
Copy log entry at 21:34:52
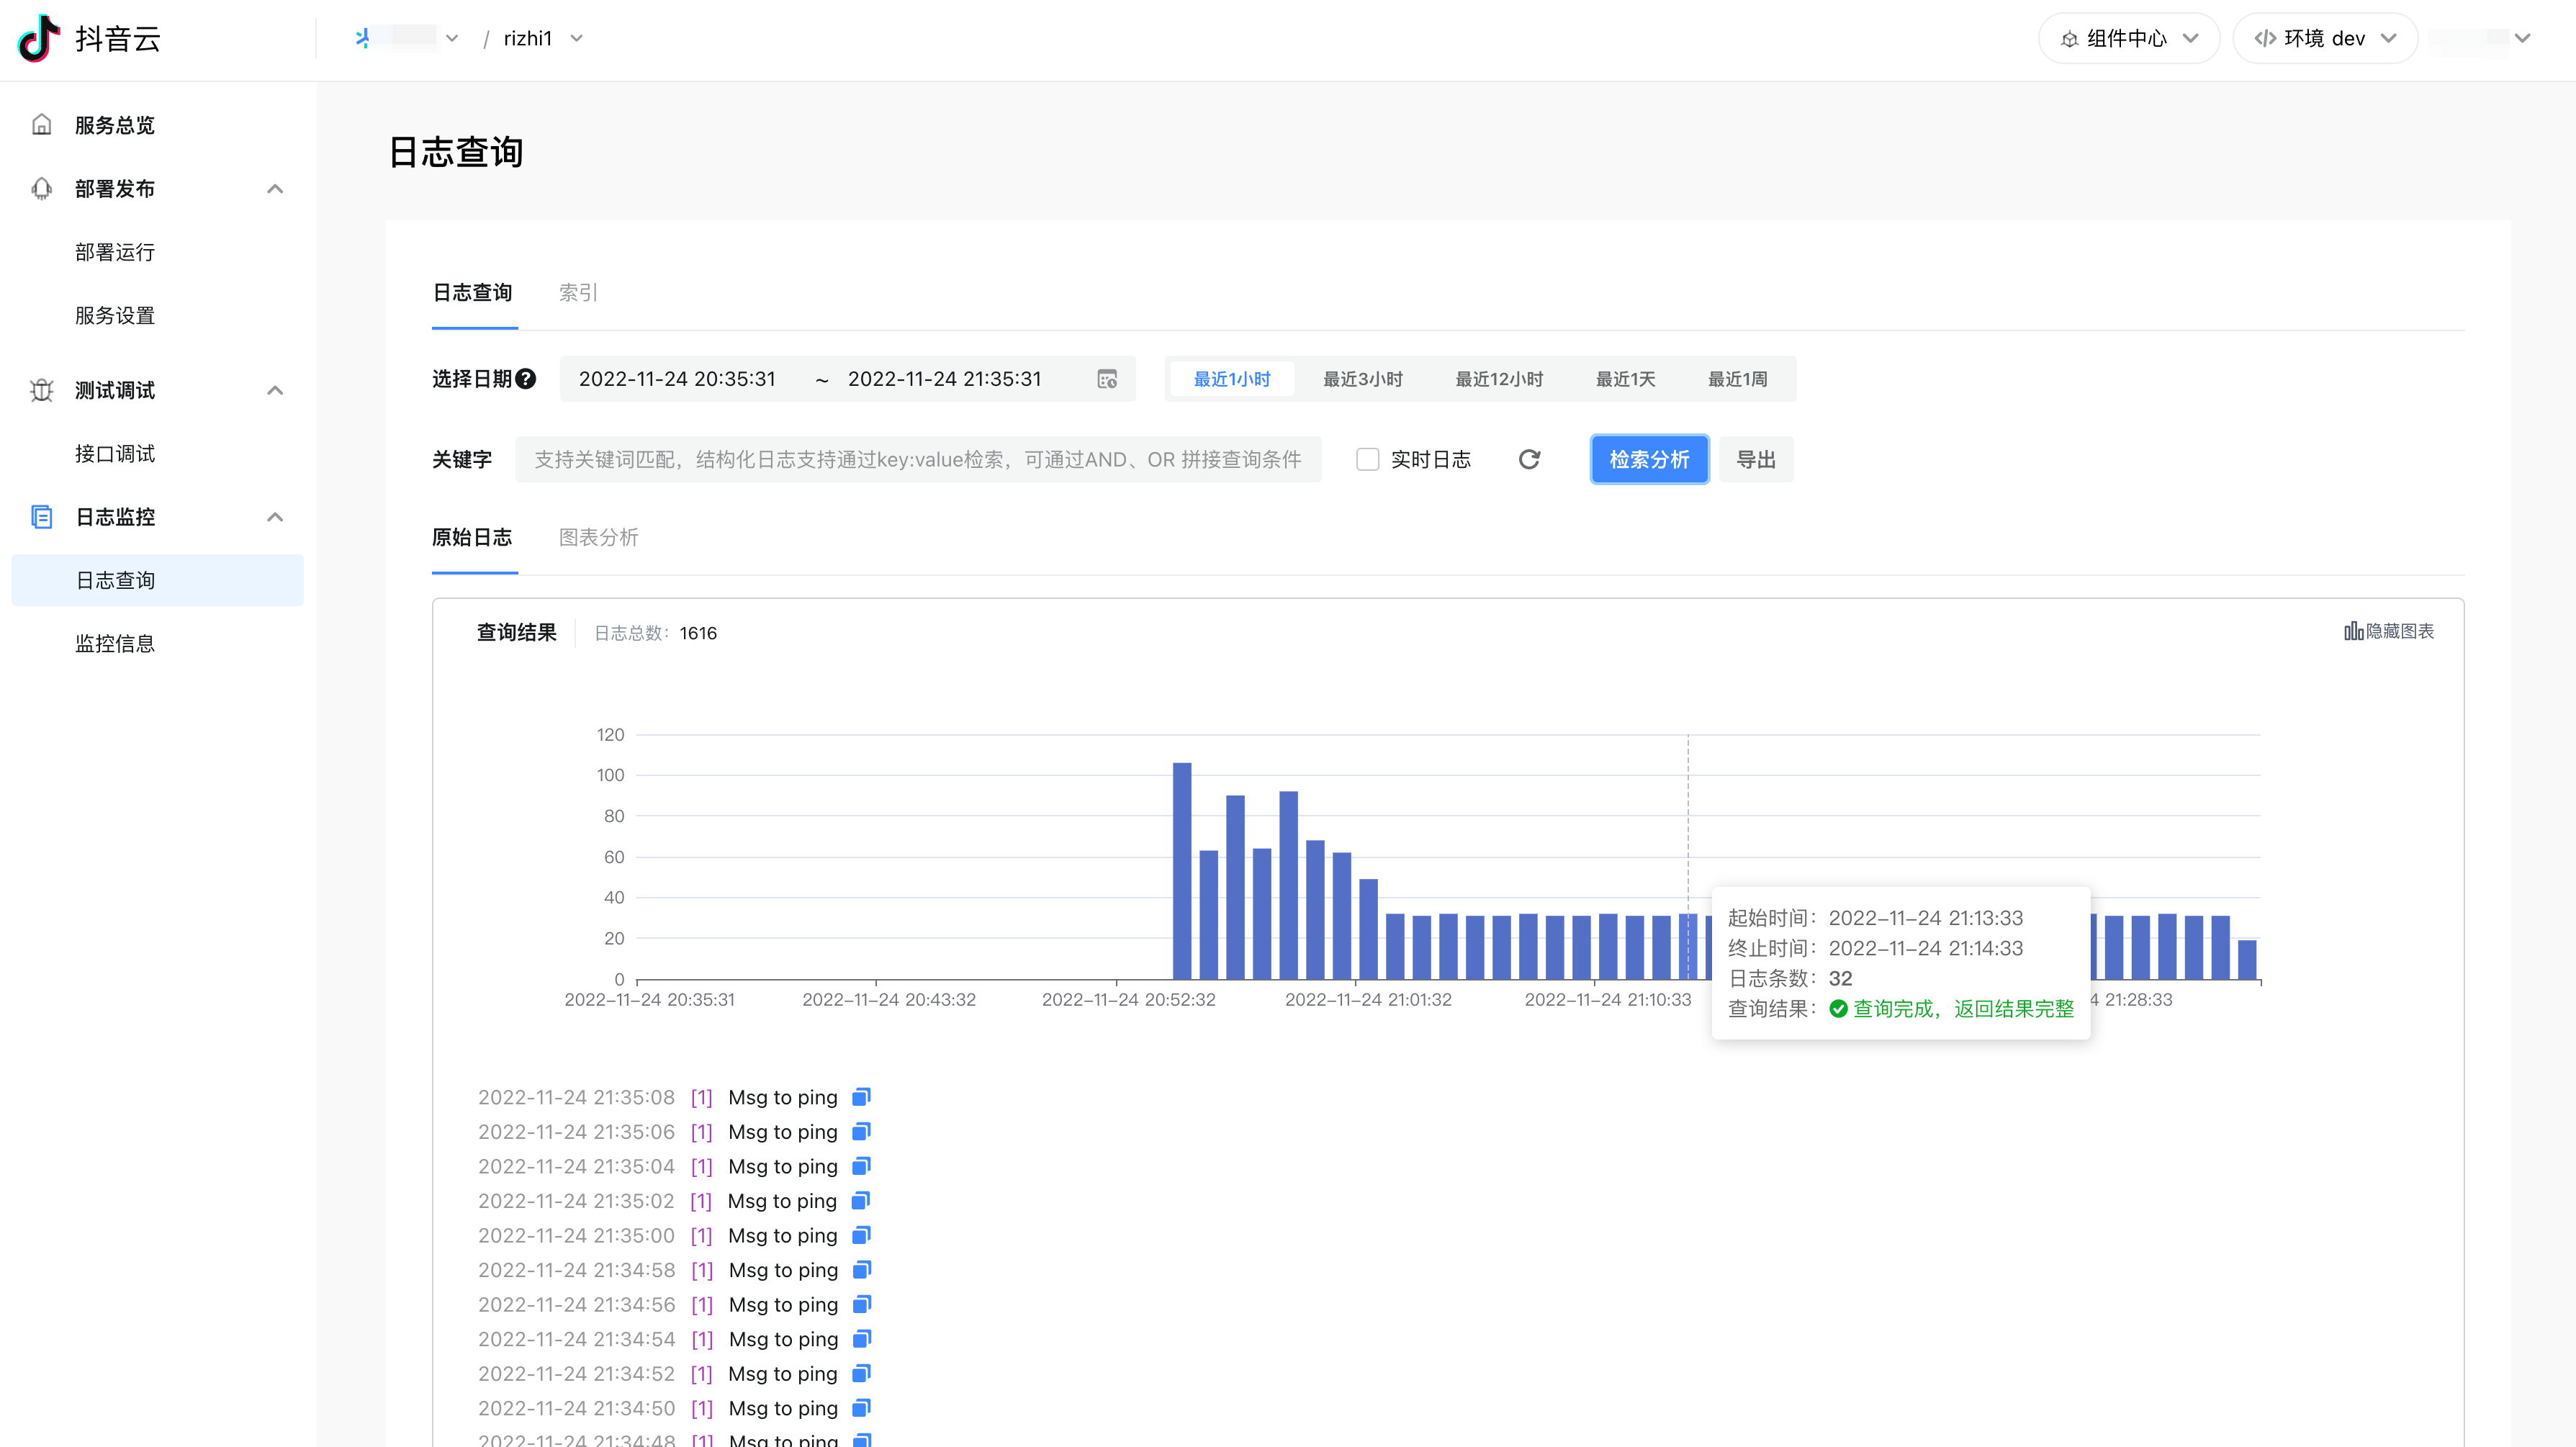click(861, 1373)
